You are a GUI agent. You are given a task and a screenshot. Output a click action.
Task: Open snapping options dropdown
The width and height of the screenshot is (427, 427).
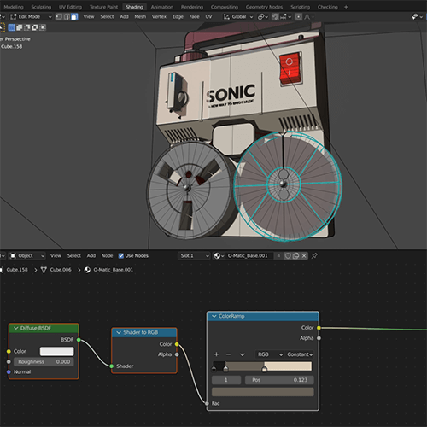tap(286, 17)
